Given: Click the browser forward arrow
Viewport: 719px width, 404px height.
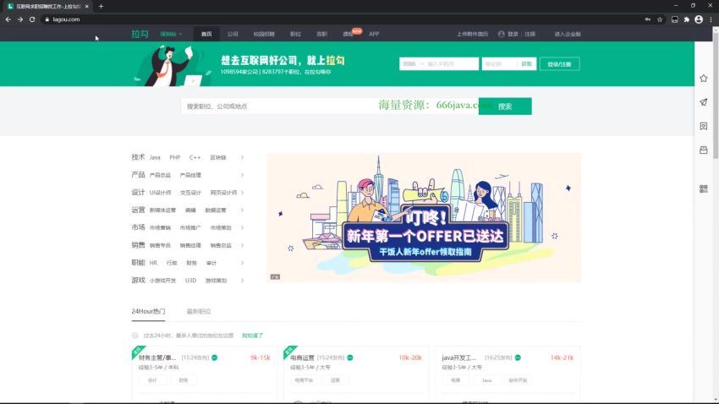Looking at the screenshot, I should point(20,19).
